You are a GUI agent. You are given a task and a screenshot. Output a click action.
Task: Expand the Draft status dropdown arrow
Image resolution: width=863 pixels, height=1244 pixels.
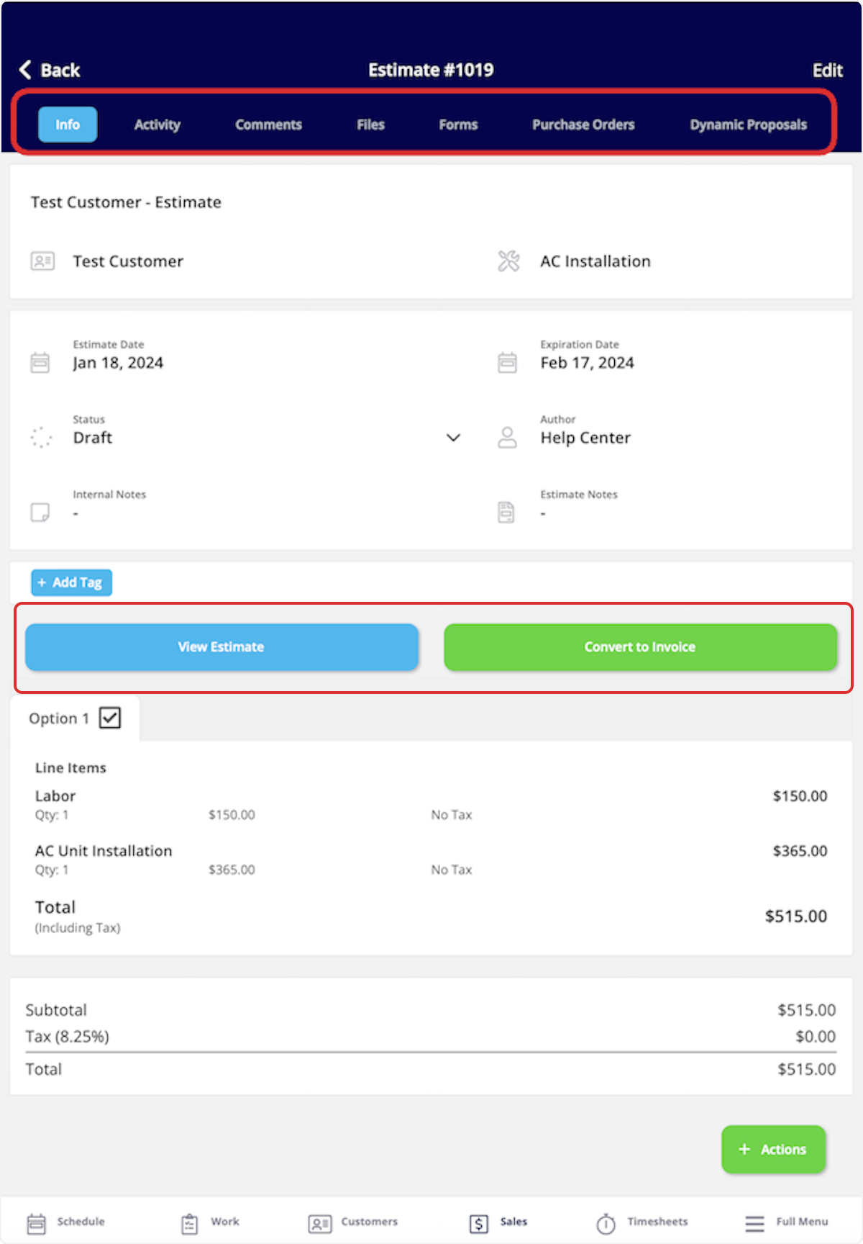coord(453,438)
